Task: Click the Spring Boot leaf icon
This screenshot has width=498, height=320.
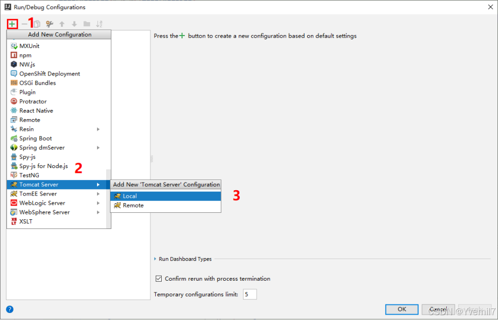Action: click(x=13, y=138)
